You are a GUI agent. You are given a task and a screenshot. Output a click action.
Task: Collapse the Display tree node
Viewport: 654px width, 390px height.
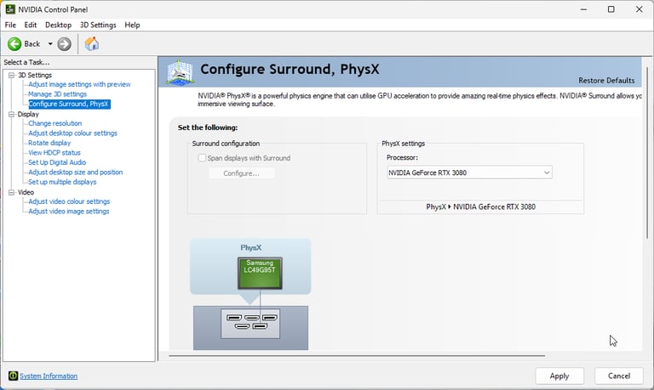click(x=12, y=114)
